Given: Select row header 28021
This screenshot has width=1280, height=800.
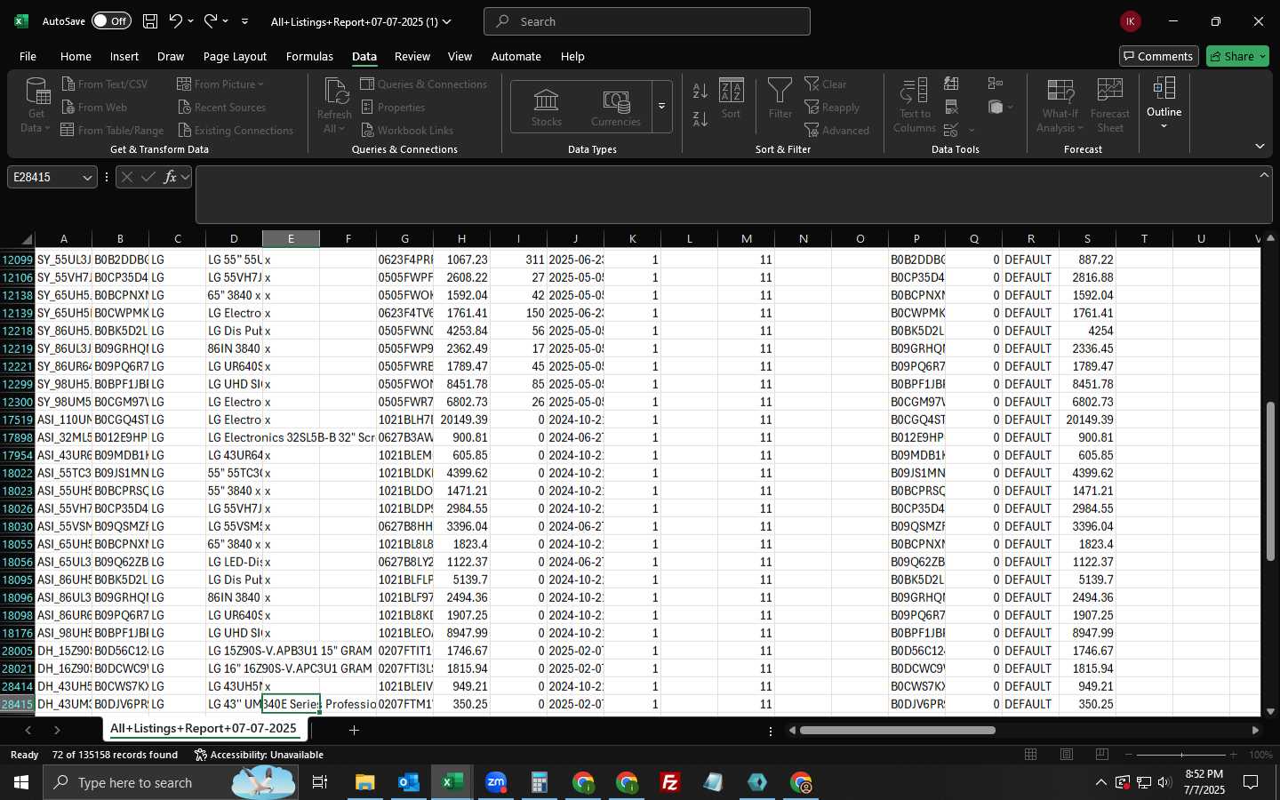Looking at the screenshot, I should (x=17, y=668).
